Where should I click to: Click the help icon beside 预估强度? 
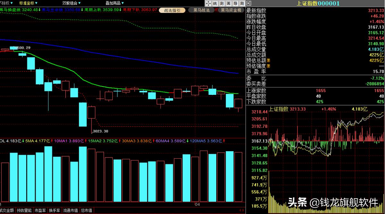(x=269, y=66)
